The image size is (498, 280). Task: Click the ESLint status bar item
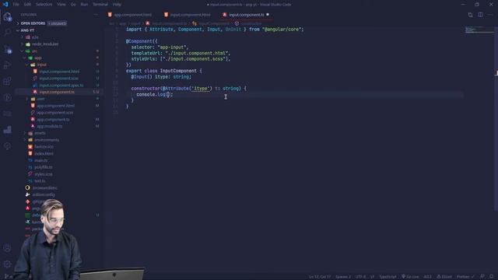click(x=444, y=277)
